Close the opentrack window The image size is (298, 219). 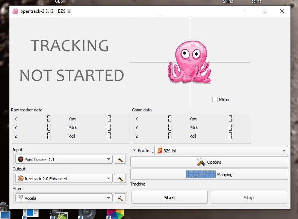pyautogui.click(x=282, y=11)
